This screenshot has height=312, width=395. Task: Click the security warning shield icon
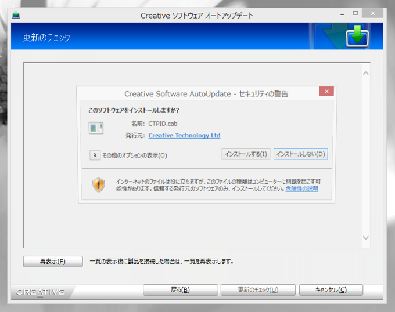99,185
